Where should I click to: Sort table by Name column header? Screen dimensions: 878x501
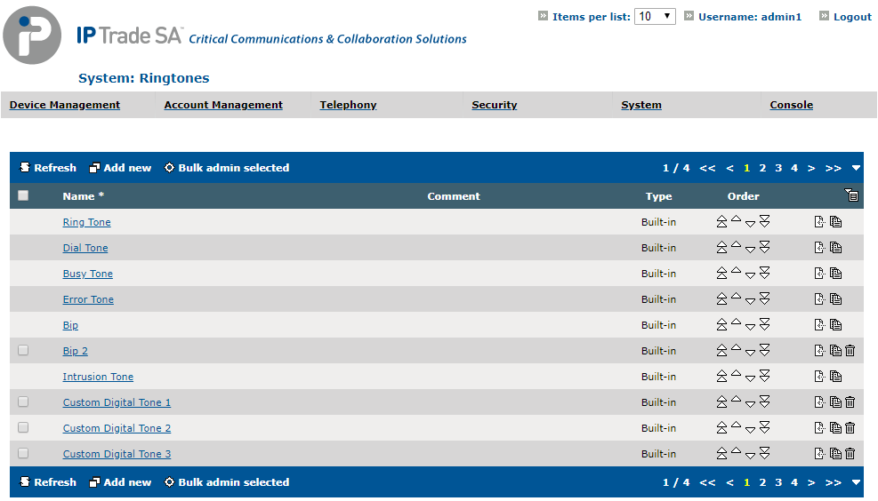(84, 196)
